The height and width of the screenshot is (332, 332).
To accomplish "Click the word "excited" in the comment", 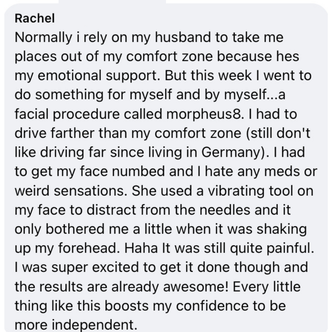I will click(116, 267).
